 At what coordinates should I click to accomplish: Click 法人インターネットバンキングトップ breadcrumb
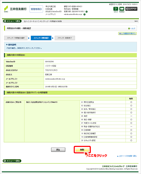point(36,21)
